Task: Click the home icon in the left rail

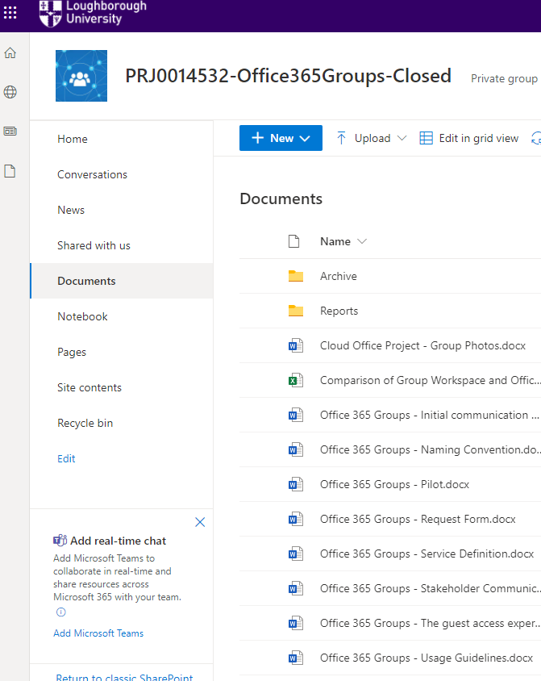Action: pyautogui.click(x=10, y=52)
